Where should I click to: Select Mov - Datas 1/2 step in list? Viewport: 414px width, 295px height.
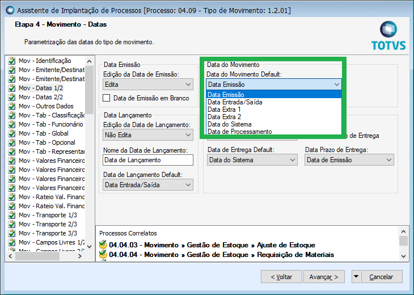[41, 88]
